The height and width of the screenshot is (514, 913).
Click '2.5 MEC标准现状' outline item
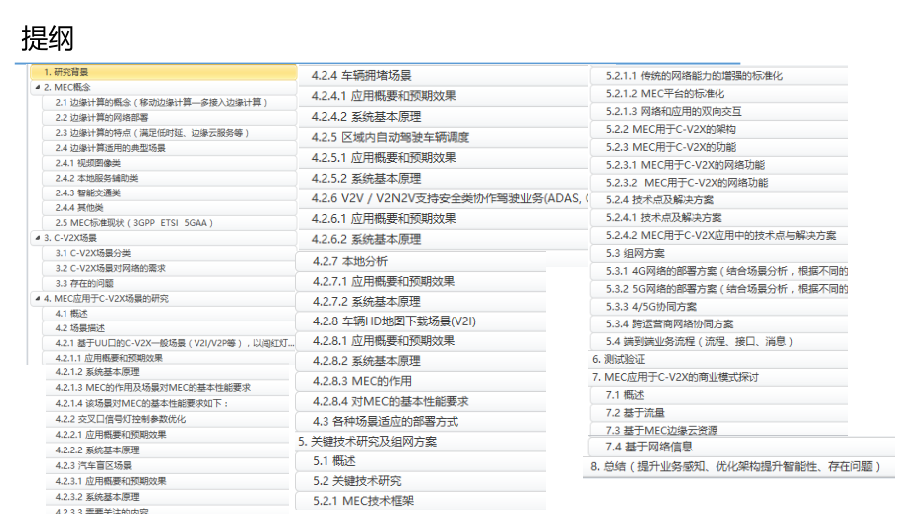click(x=134, y=223)
